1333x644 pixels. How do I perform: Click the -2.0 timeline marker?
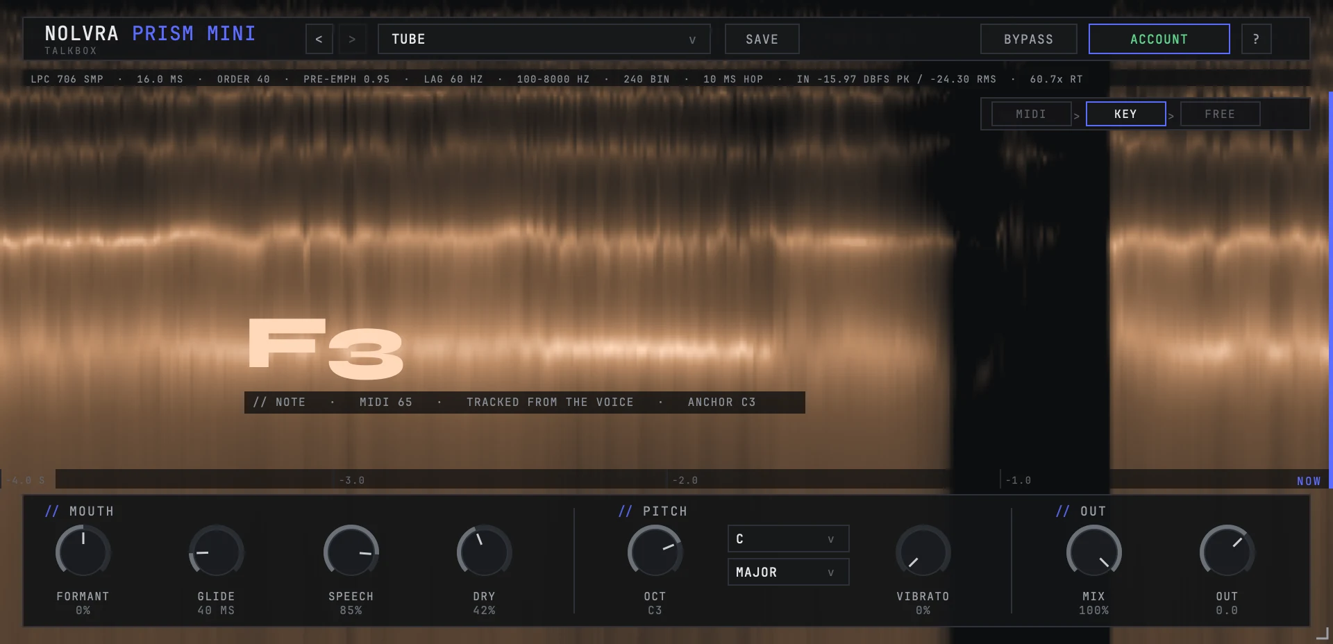[x=685, y=480]
